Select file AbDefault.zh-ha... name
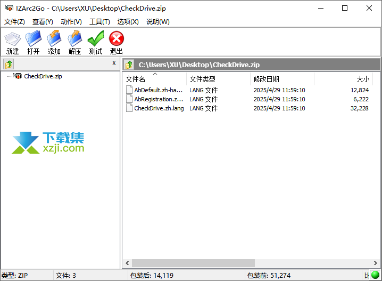382x281 pixels. click(159, 90)
